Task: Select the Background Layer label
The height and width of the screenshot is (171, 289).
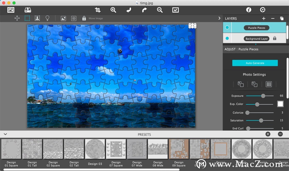Action: point(257,39)
